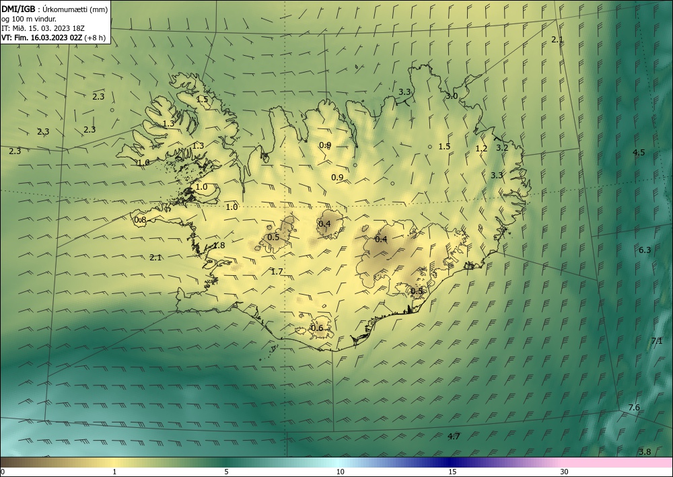Pick the dark navy section of the color bar
The width and height of the screenshot is (673, 477).
[x=451, y=462]
